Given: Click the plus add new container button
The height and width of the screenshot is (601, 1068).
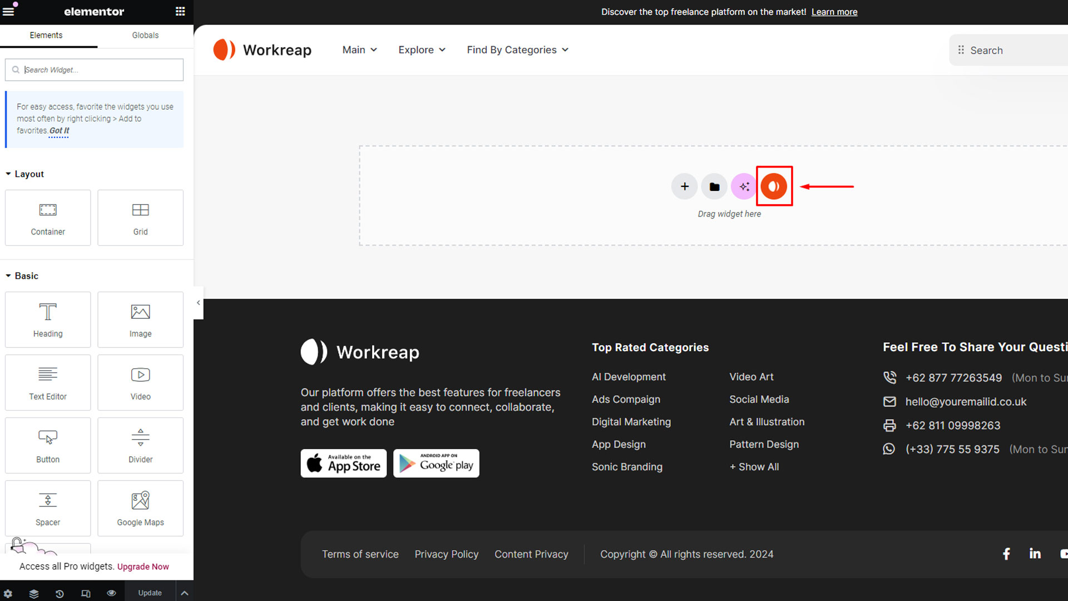Looking at the screenshot, I should [x=684, y=186].
